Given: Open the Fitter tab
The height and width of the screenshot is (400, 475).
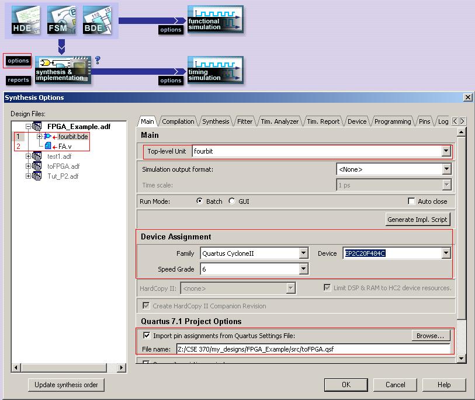Looking at the screenshot, I should [x=245, y=121].
